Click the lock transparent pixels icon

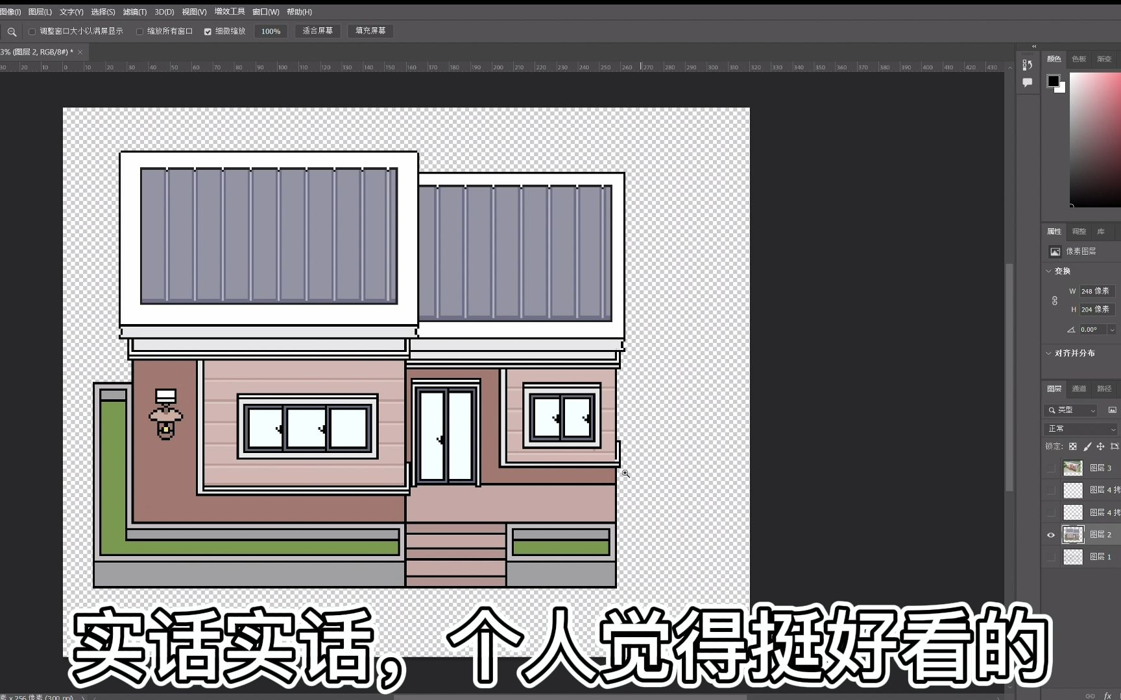pos(1074,446)
